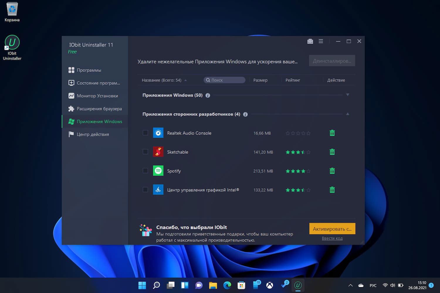The height and width of the screenshot is (293, 440).
Task: Click the Деинсталлиров... button
Action: pyautogui.click(x=332, y=61)
